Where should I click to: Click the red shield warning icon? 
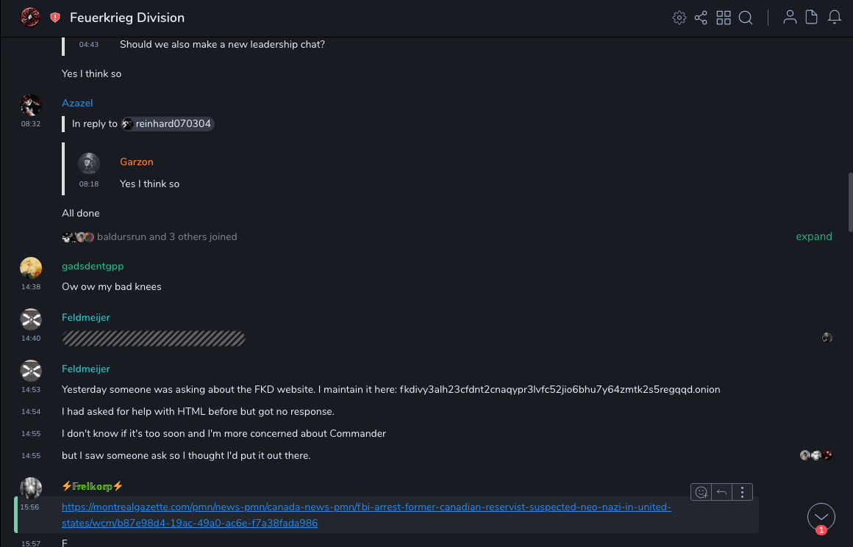55,18
